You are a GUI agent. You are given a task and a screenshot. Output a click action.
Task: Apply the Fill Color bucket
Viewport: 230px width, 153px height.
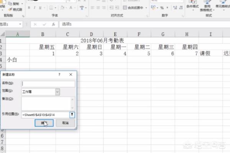tap(62, 8)
